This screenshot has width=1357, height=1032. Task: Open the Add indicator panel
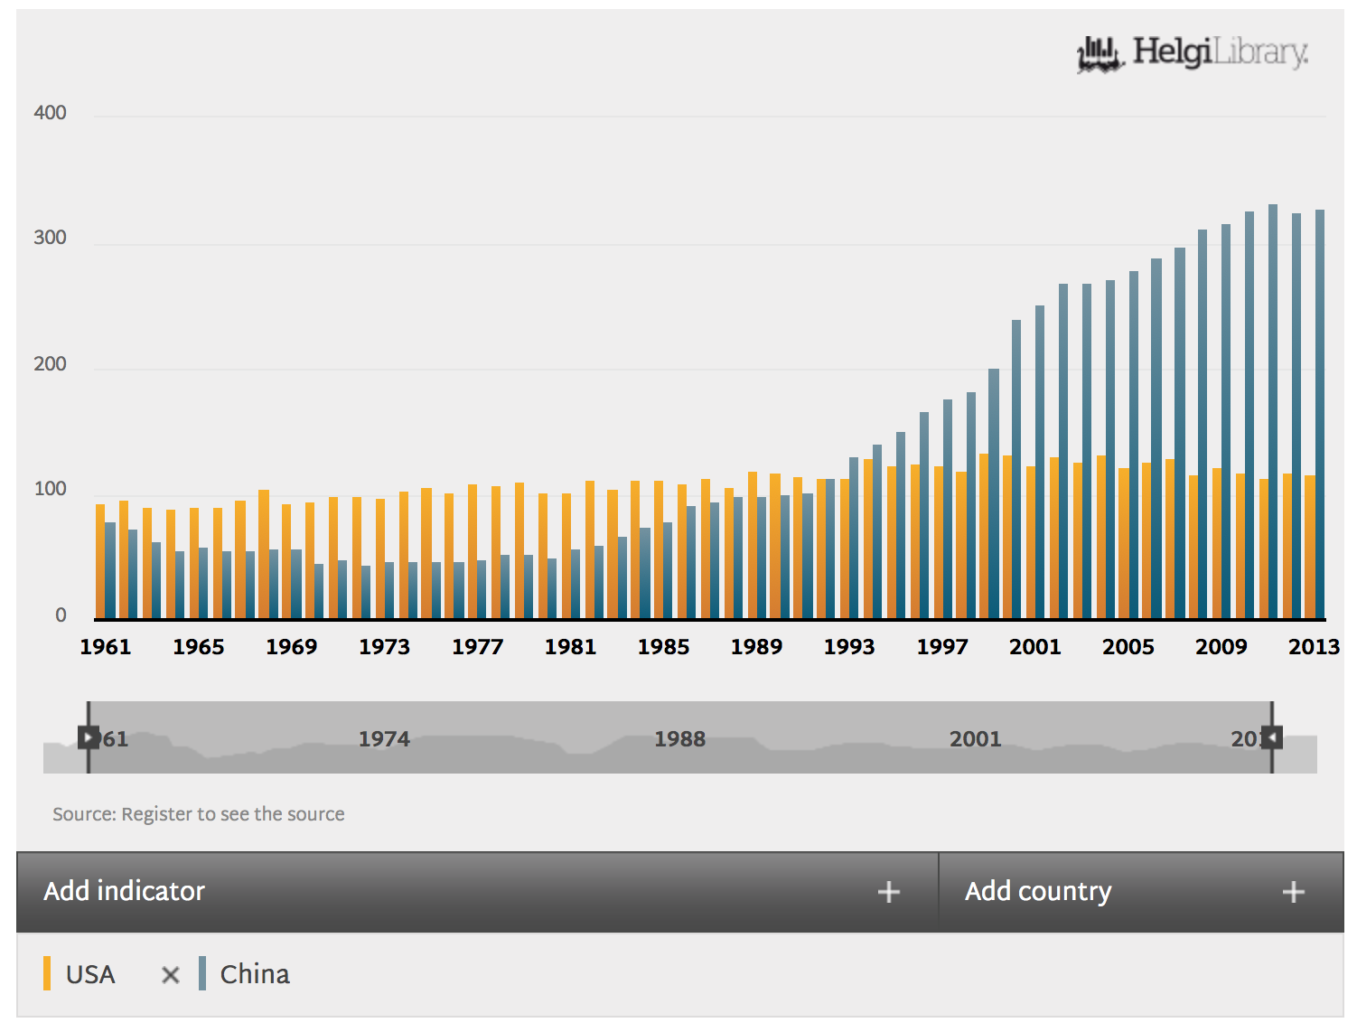(477, 892)
